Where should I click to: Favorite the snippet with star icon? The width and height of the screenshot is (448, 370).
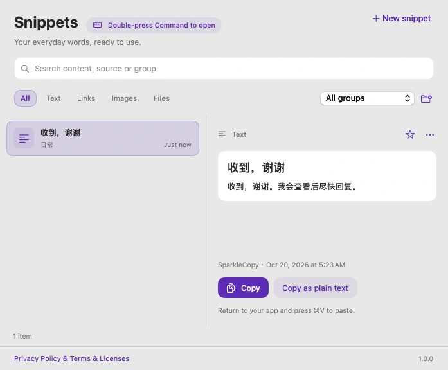[410, 134]
